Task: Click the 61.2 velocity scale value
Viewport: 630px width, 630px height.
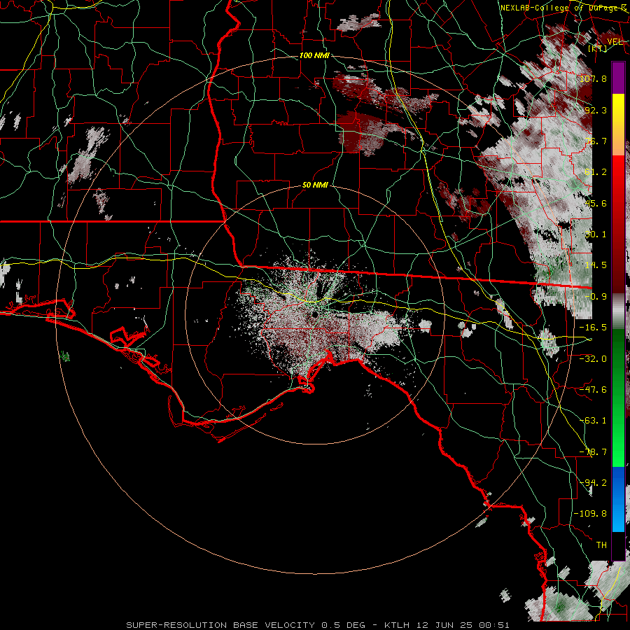Action: [596, 172]
